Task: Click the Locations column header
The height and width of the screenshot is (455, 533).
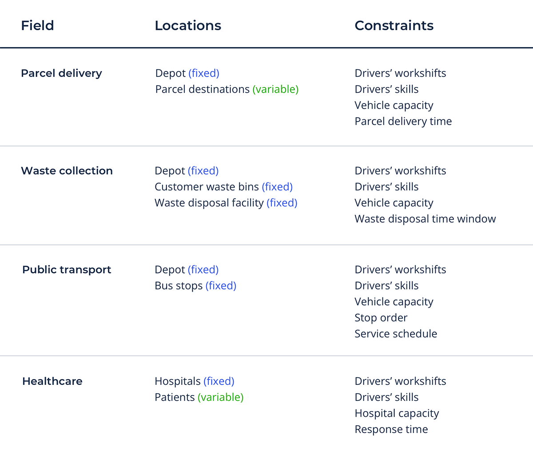Action: (188, 26)
